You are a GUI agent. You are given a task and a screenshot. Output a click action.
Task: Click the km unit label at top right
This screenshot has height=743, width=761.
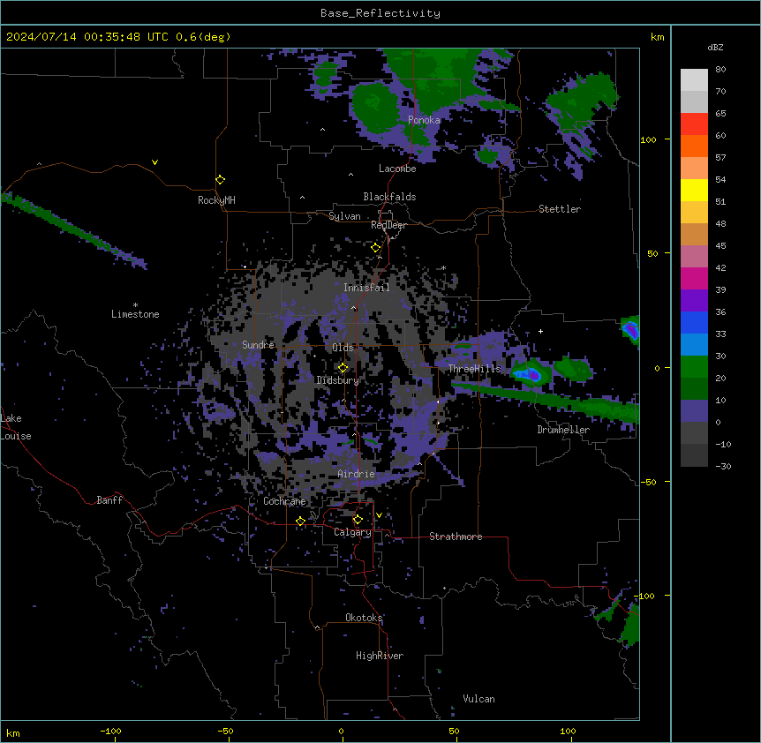coord(657,37)
